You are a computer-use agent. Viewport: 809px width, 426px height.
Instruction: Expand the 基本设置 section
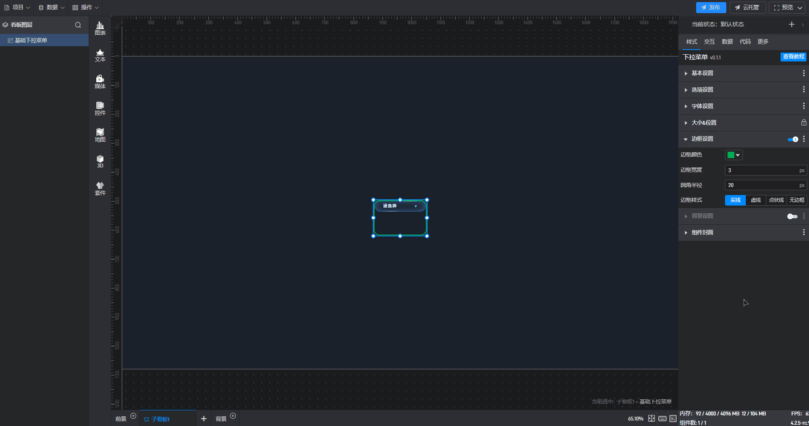(702, 73)
